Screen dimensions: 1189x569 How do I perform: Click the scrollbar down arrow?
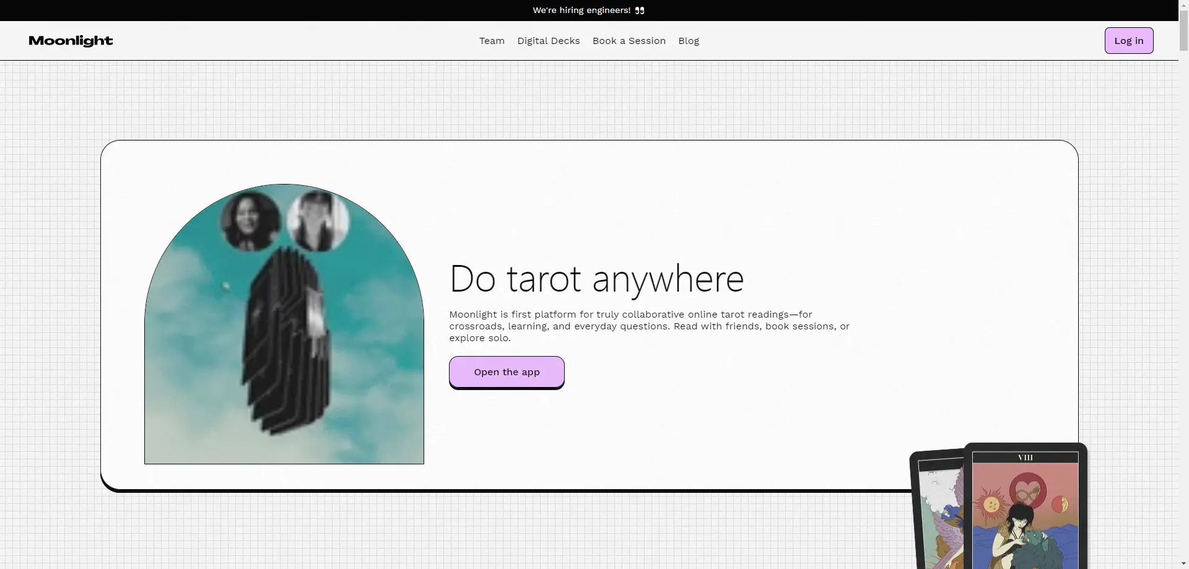point(1183,563)
